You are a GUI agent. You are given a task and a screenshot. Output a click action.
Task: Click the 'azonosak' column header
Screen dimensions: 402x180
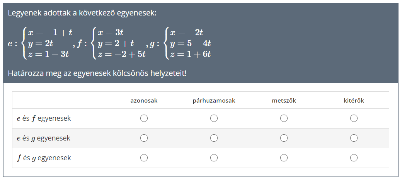coord(144,101)
